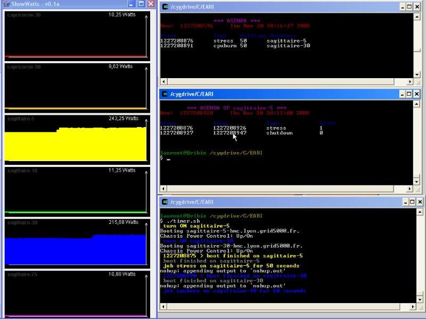Click the capricorne-50 power graph
This screenshot has width=426, height=319.
click(77, 88)
